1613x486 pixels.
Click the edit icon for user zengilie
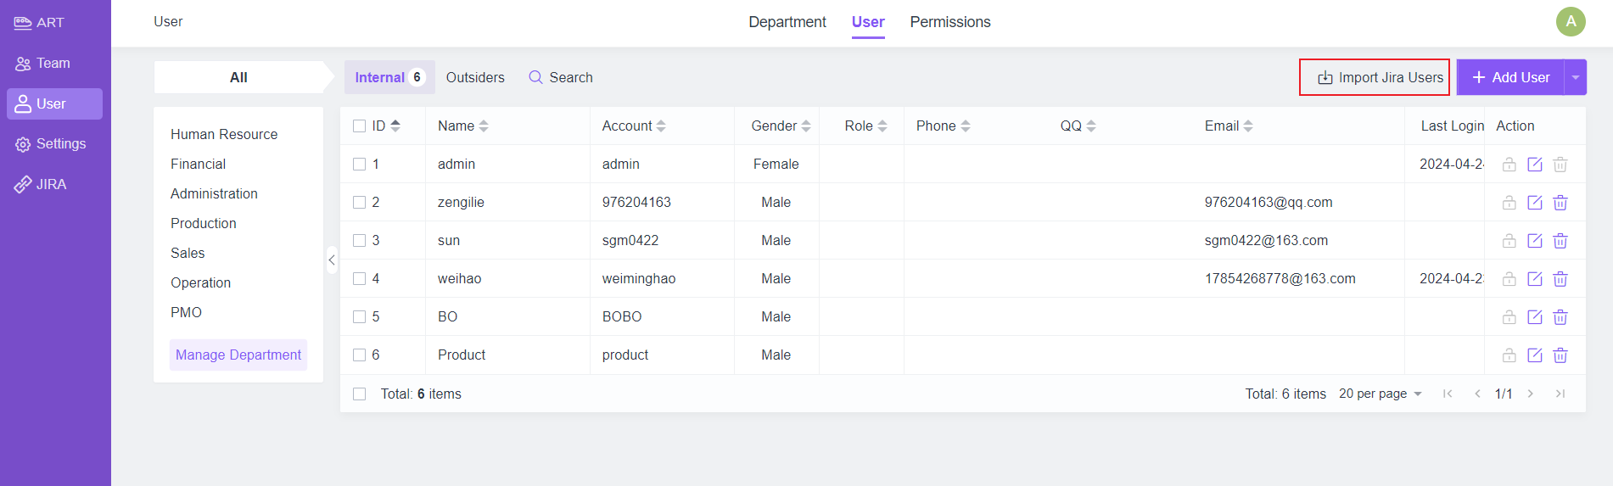(1534, 203)
